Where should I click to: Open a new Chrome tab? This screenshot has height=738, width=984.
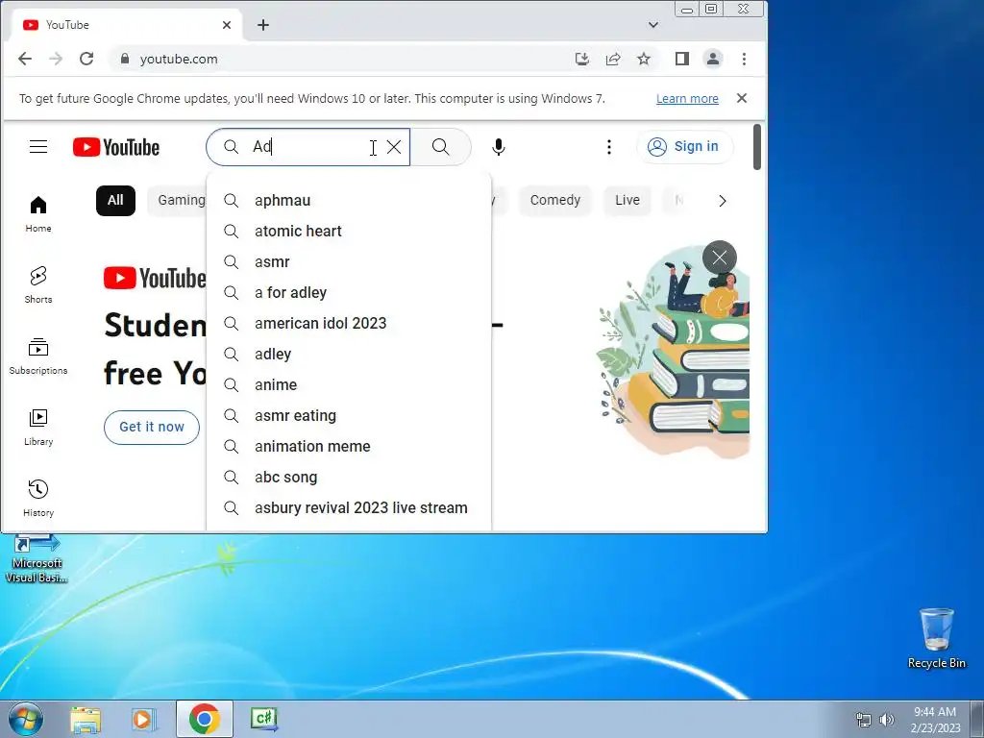click(263, 25)
